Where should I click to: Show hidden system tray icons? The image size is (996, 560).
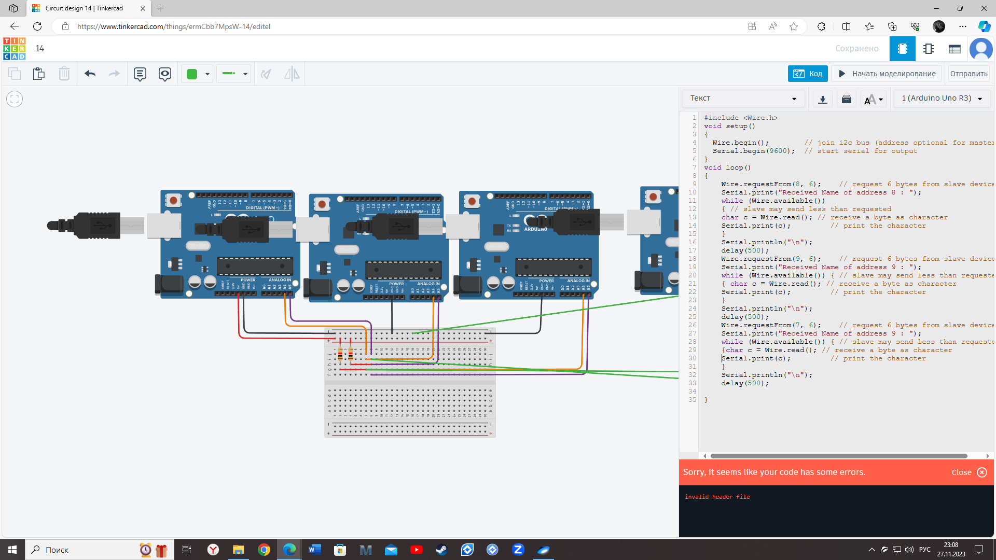pos(872,550)
